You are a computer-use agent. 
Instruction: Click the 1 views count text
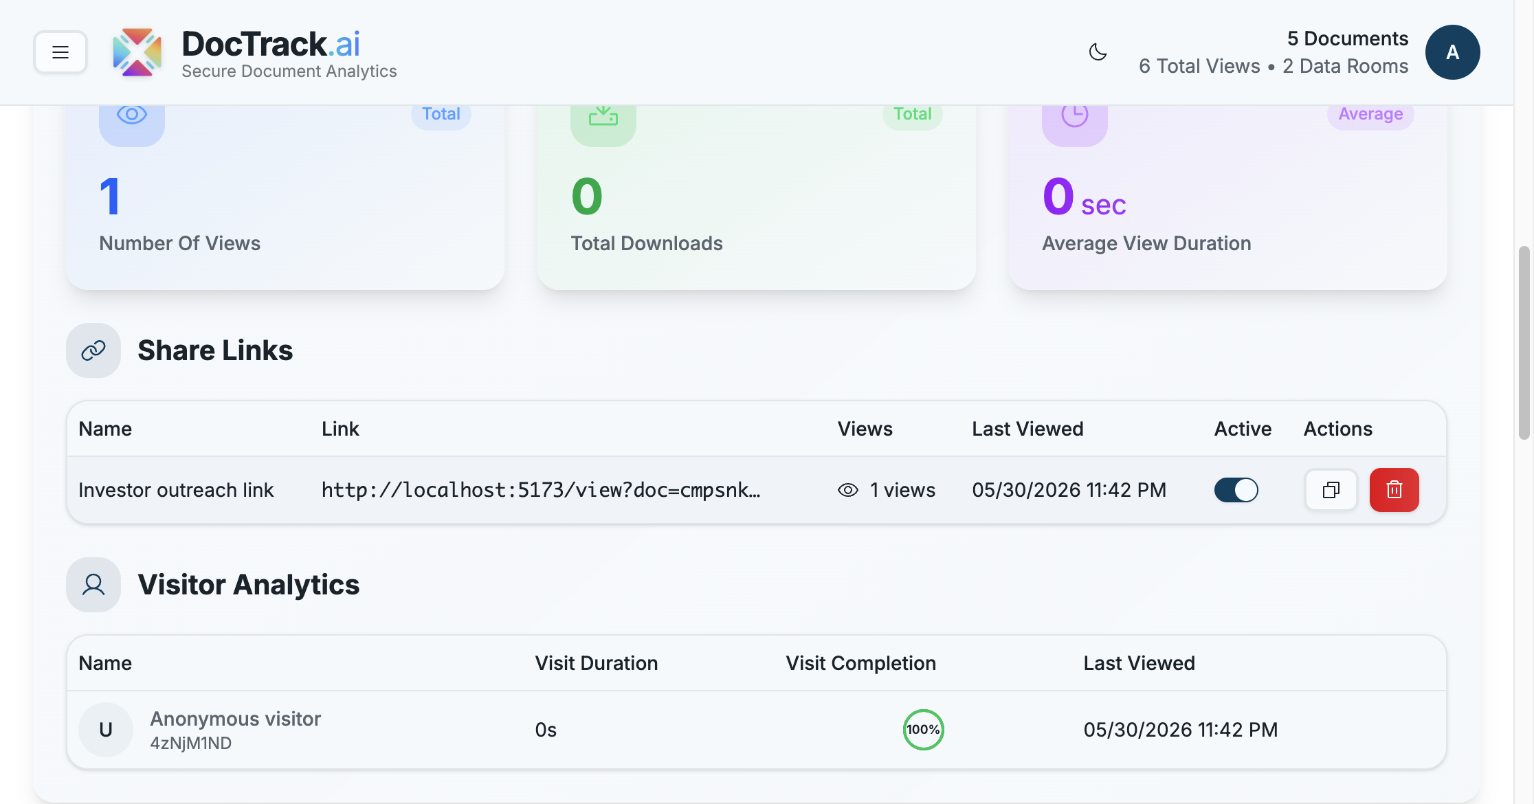pyautogui.click(x=902, y=490)
